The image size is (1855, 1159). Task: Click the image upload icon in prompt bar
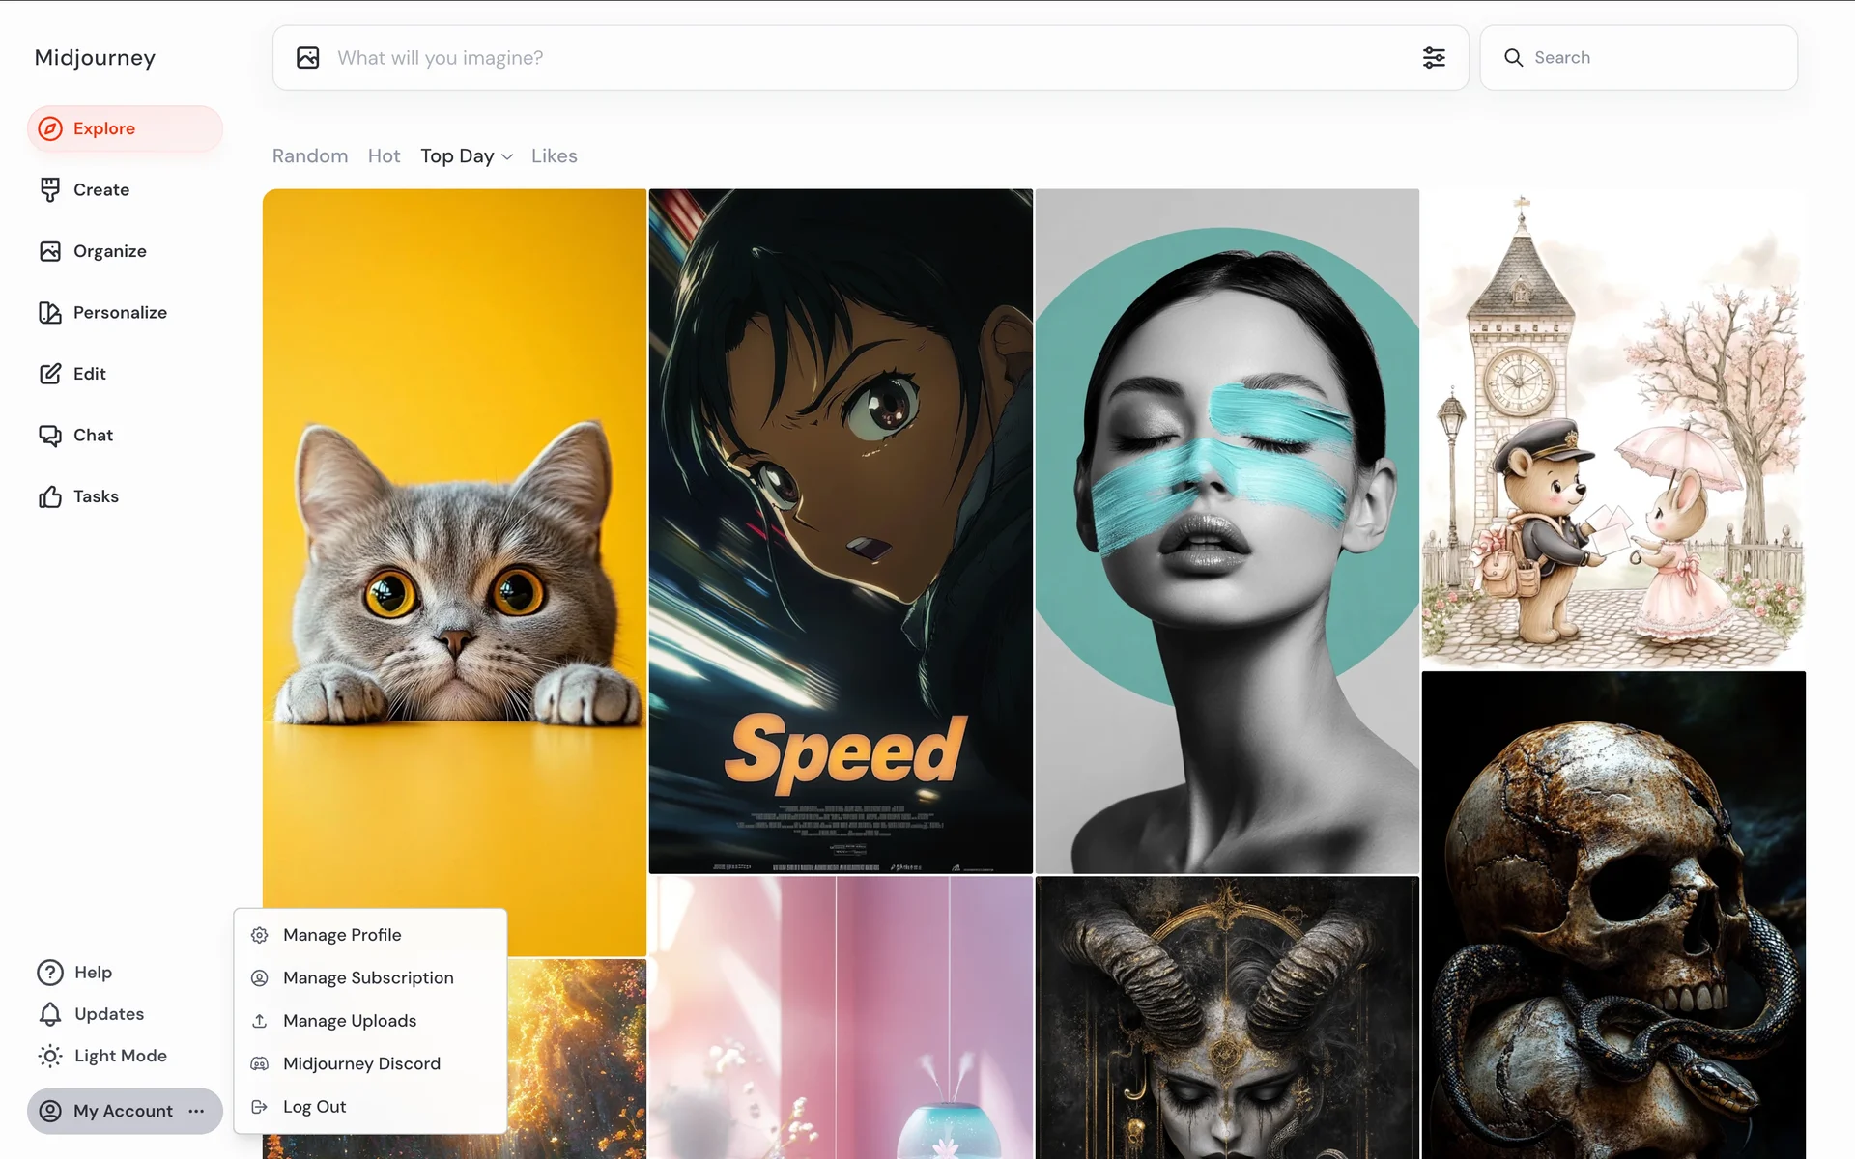(x=308, y=58)
